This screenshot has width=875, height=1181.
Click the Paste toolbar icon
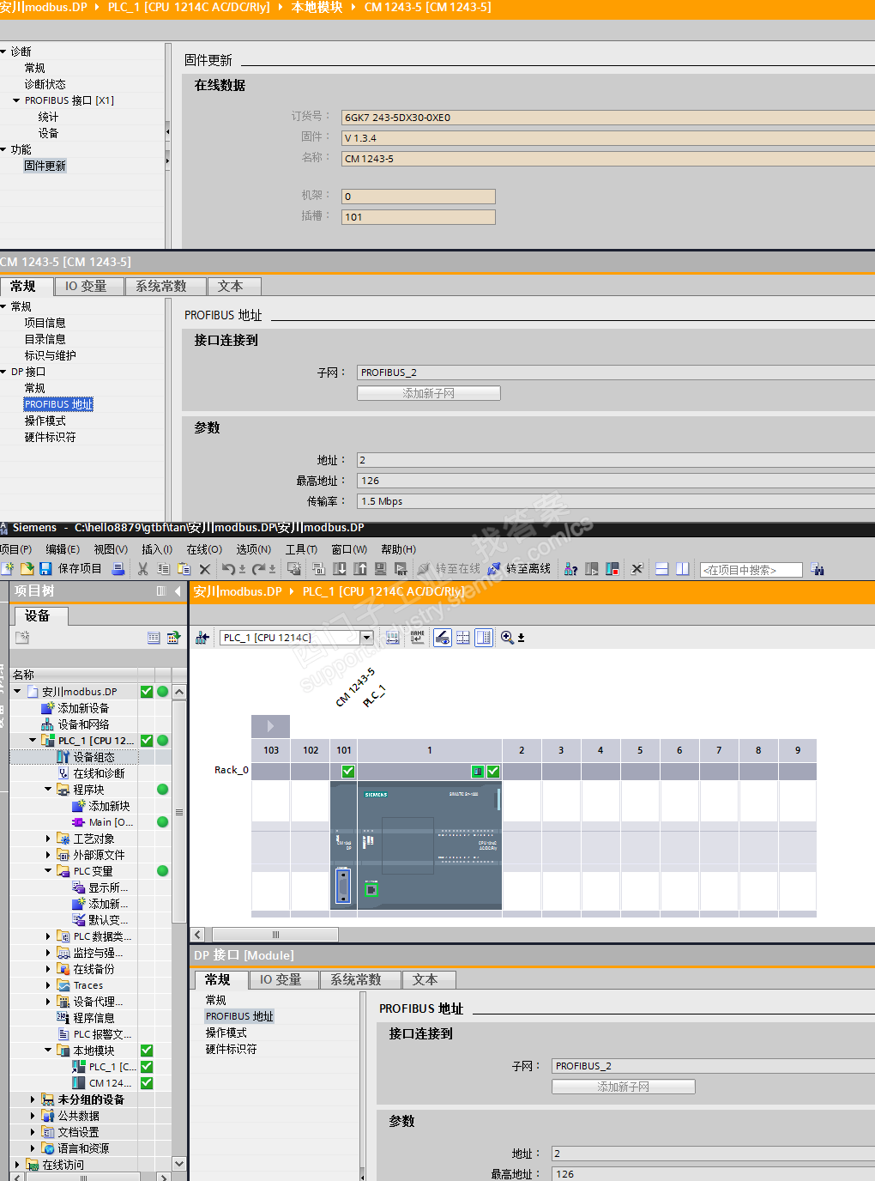(x=184, y=568)
